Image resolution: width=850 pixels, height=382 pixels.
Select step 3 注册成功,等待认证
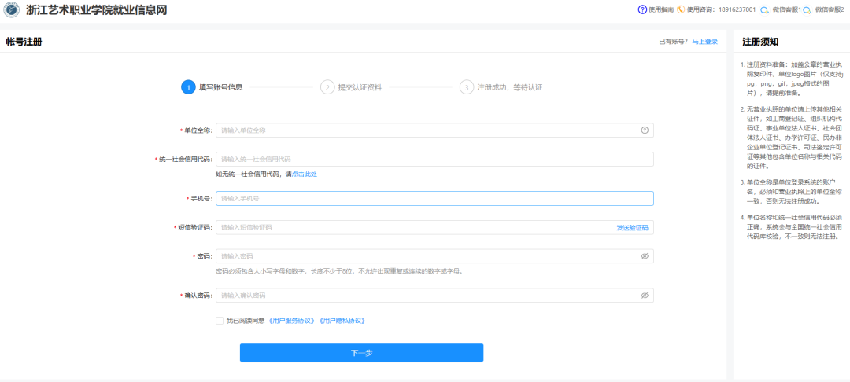[x=467, y=87]
